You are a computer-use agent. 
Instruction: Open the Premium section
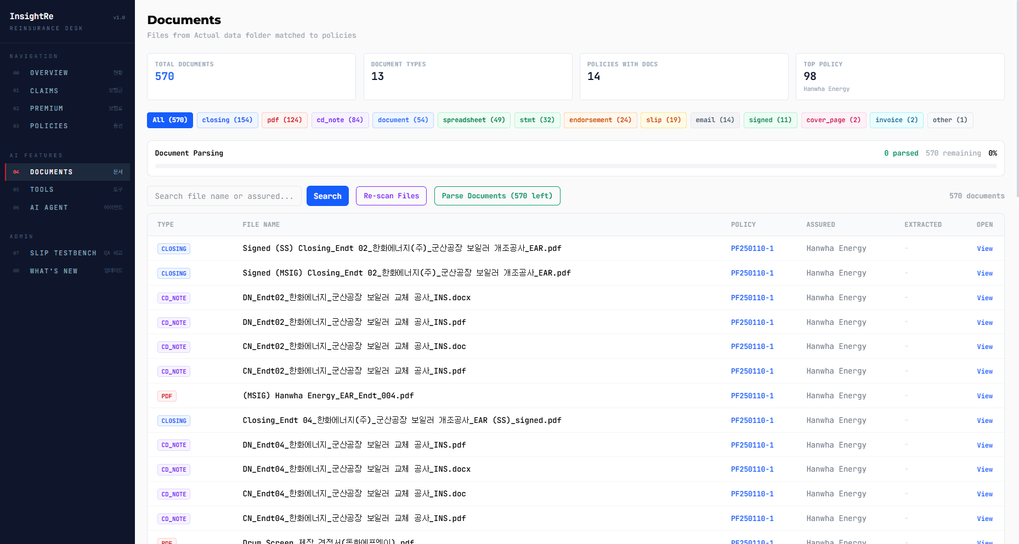(67, 108)
